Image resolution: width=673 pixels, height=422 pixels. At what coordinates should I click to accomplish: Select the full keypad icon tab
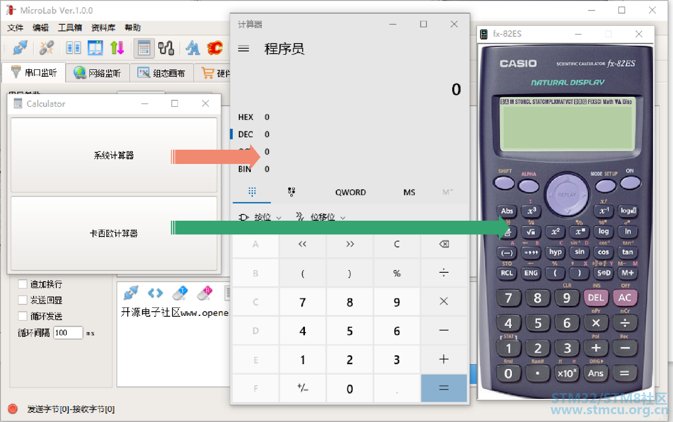pos(252,192)
